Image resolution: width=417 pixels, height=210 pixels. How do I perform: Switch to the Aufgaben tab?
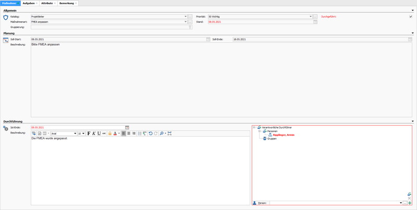pyautogui.click(x=28, y=3)
